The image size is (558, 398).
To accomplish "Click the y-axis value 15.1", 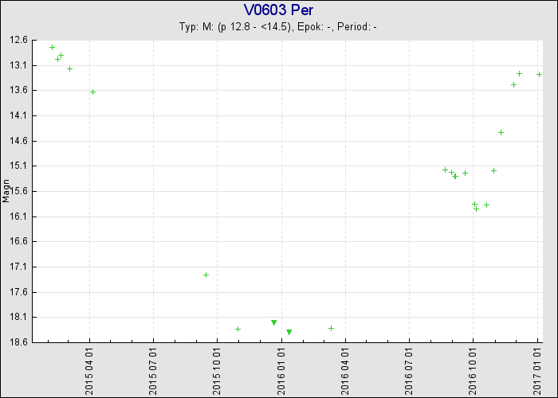I will [x=18, y=166].
